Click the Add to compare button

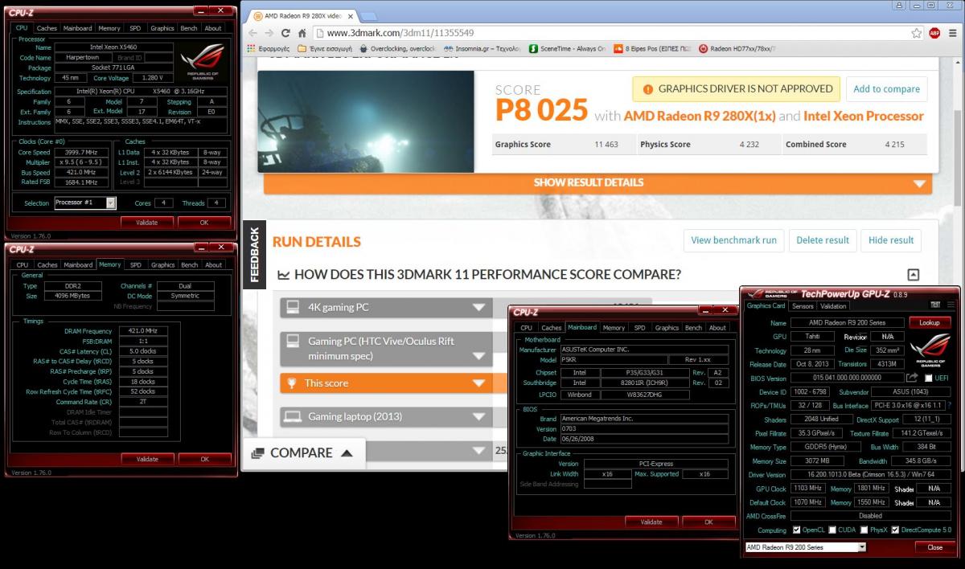coord(886,89)
